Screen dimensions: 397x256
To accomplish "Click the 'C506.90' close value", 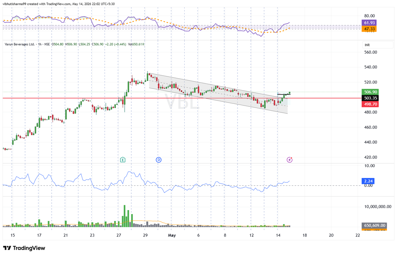I will [x=98, y=44].
